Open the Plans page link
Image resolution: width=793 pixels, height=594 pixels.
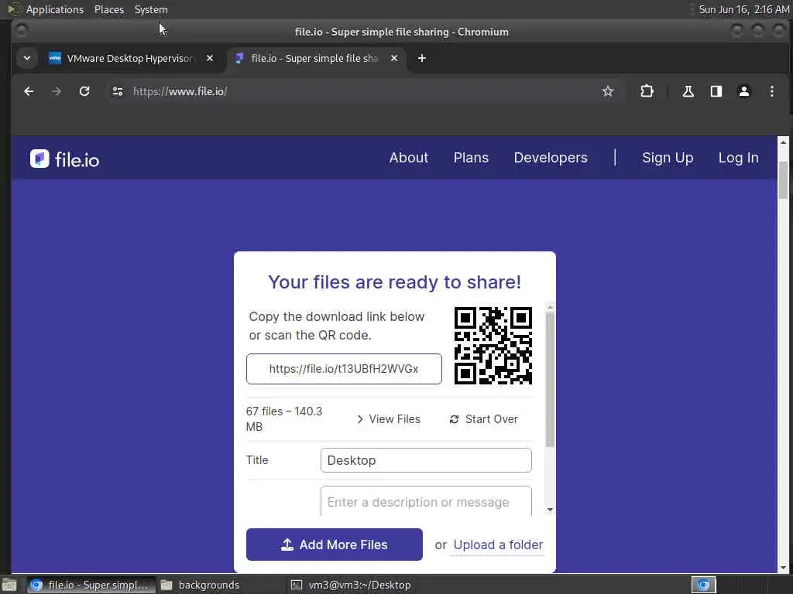[x=471, y=158]
